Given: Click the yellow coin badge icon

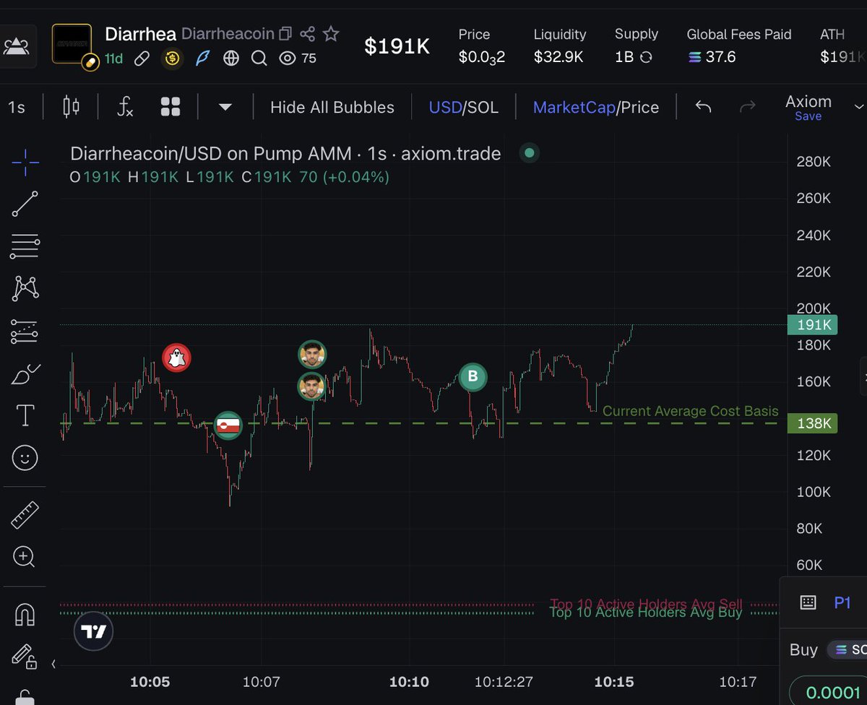Looking at the screenshot, I should click(172, 59).
